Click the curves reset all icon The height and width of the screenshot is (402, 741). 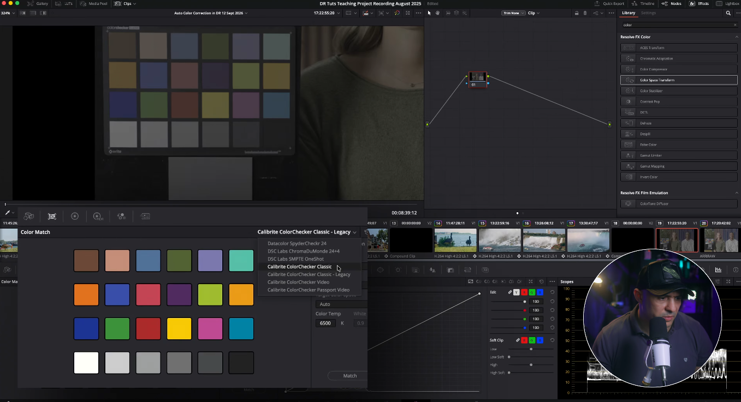coord(541,281)
